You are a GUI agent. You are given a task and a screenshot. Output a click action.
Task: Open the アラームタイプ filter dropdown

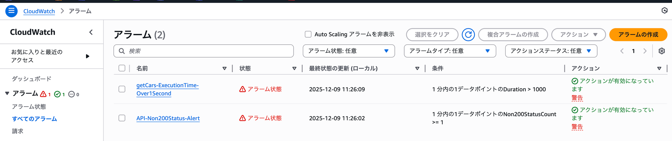[x=450, y=51]
